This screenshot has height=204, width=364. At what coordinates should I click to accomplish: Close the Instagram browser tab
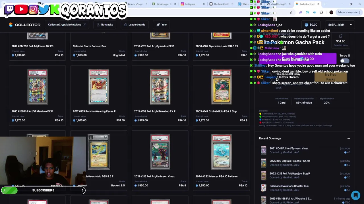(204, 4)
